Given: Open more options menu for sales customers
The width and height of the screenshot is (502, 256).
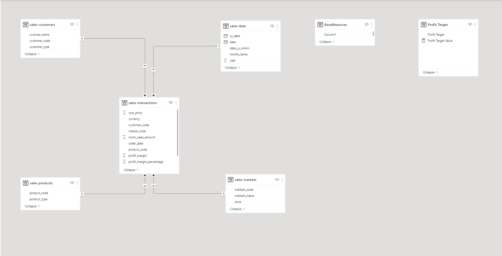Looking at the screenshot, I should [77, 24].
